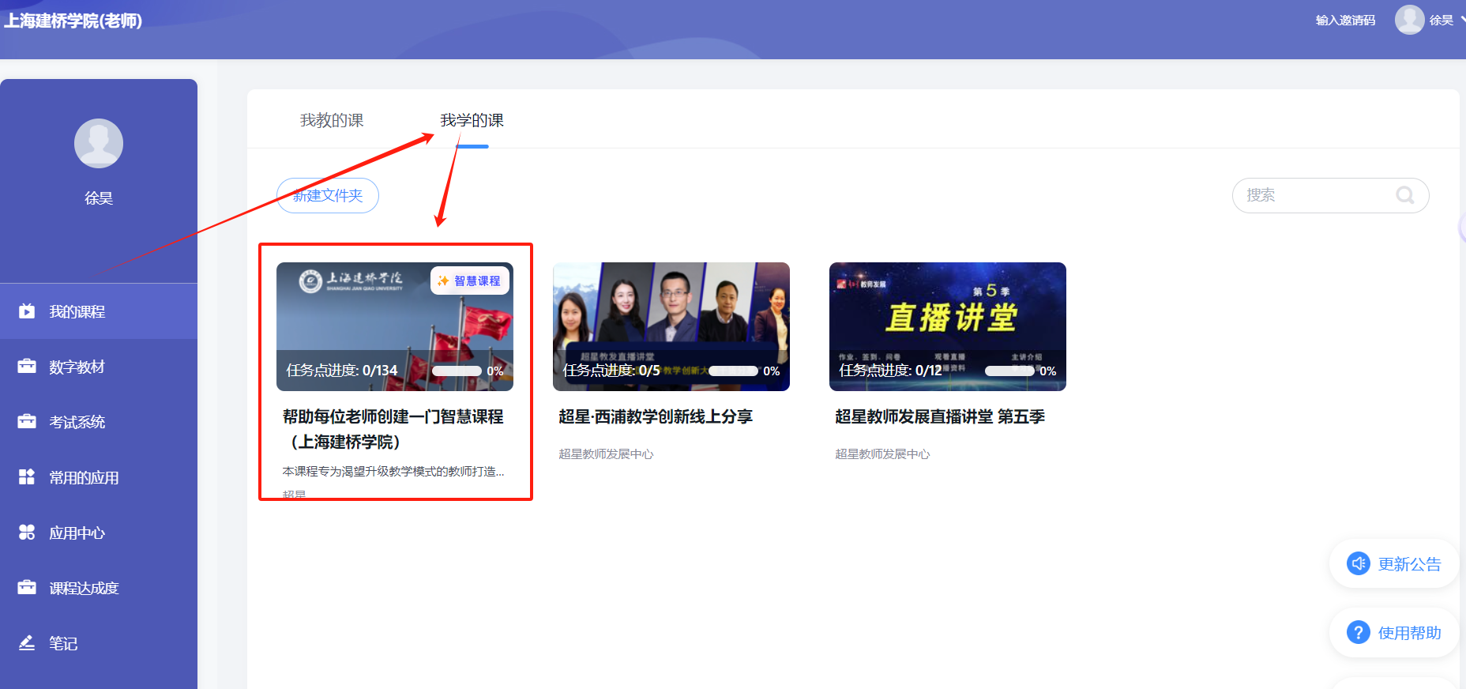This screenshot has height=689, width=1466.
Task: Click the 更新公告 speaker icon
Action: 1358,564
